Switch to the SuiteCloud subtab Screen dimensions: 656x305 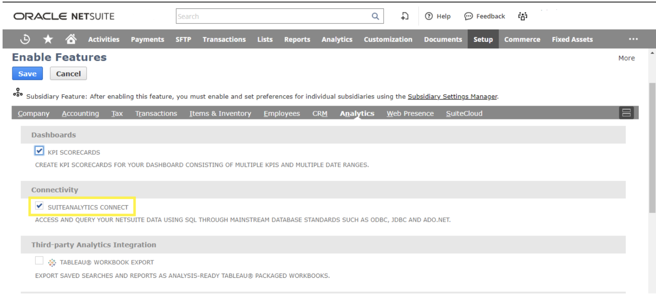(x=464, y=113)
